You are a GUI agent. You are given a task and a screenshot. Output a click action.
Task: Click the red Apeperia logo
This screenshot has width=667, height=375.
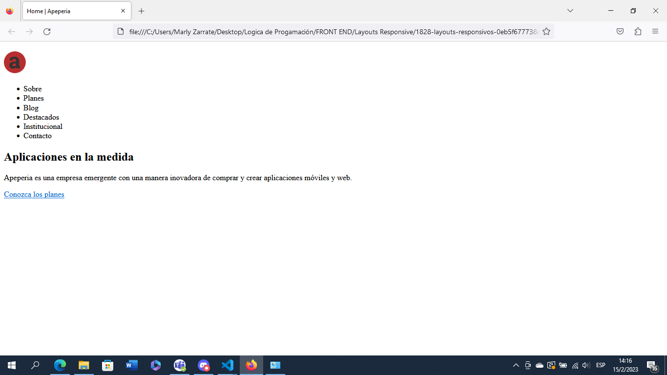tap(15, 62)
